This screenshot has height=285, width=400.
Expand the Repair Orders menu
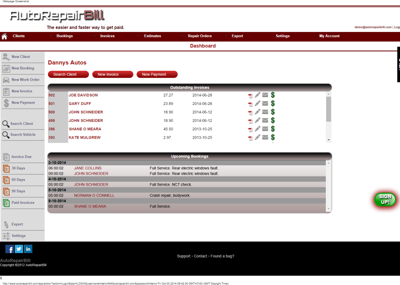click(200, 36)
